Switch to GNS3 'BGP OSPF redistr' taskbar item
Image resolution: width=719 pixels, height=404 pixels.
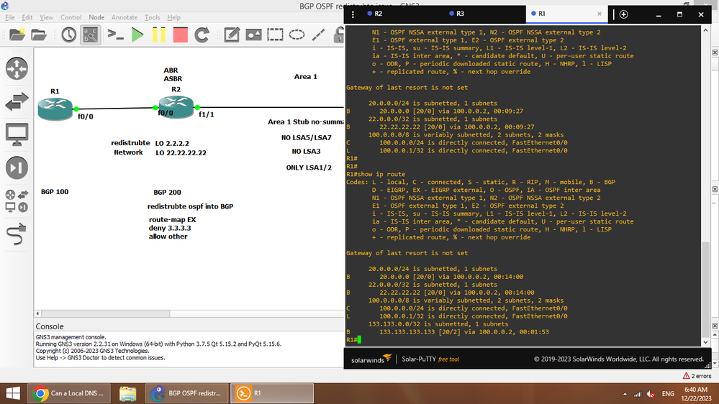(x=186, y=393)
